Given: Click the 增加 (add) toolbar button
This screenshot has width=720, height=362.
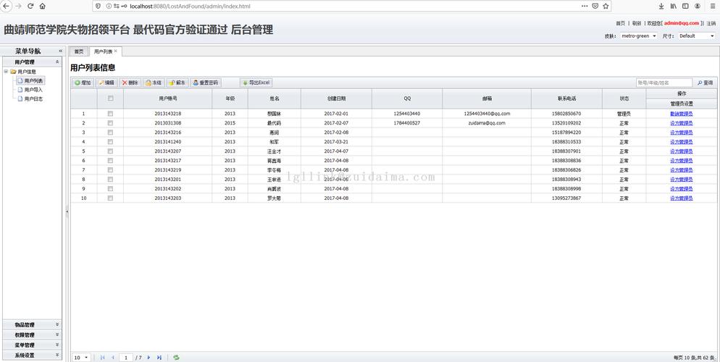Looking at the screenshot, I should [x=83, y=83].
